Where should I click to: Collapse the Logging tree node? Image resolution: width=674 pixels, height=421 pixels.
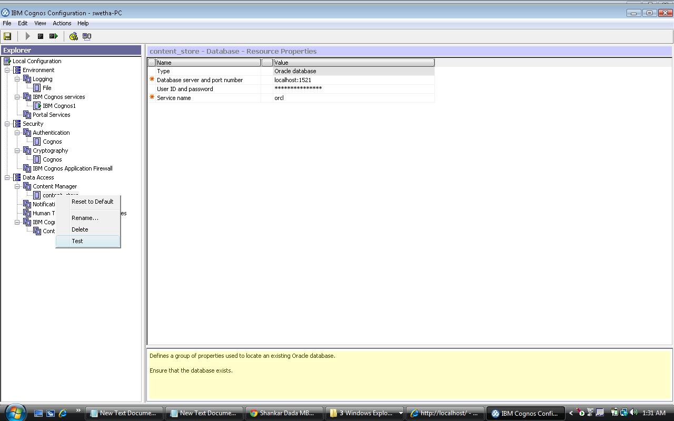click(17, 79)
